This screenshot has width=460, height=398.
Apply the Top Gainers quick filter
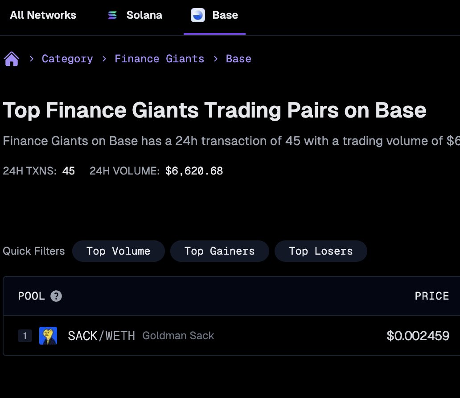tap(219, 251)
